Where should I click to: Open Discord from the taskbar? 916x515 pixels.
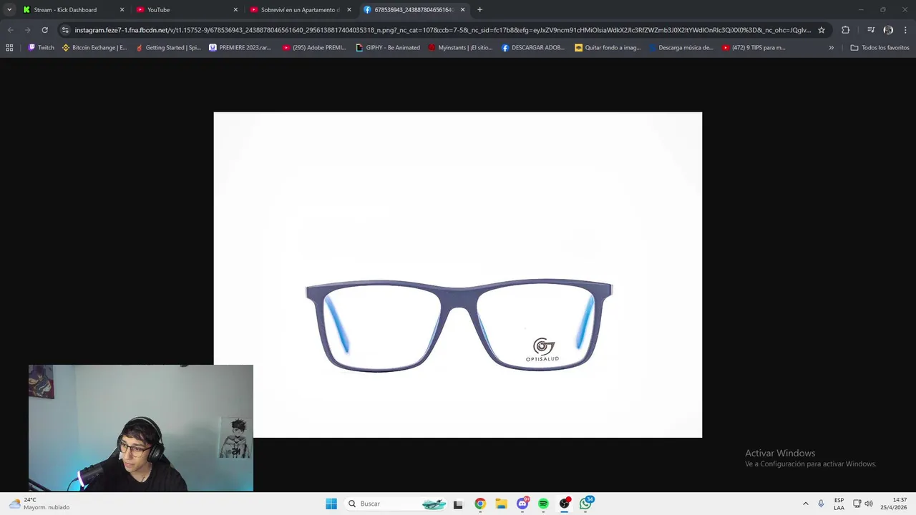coord(522,504)
